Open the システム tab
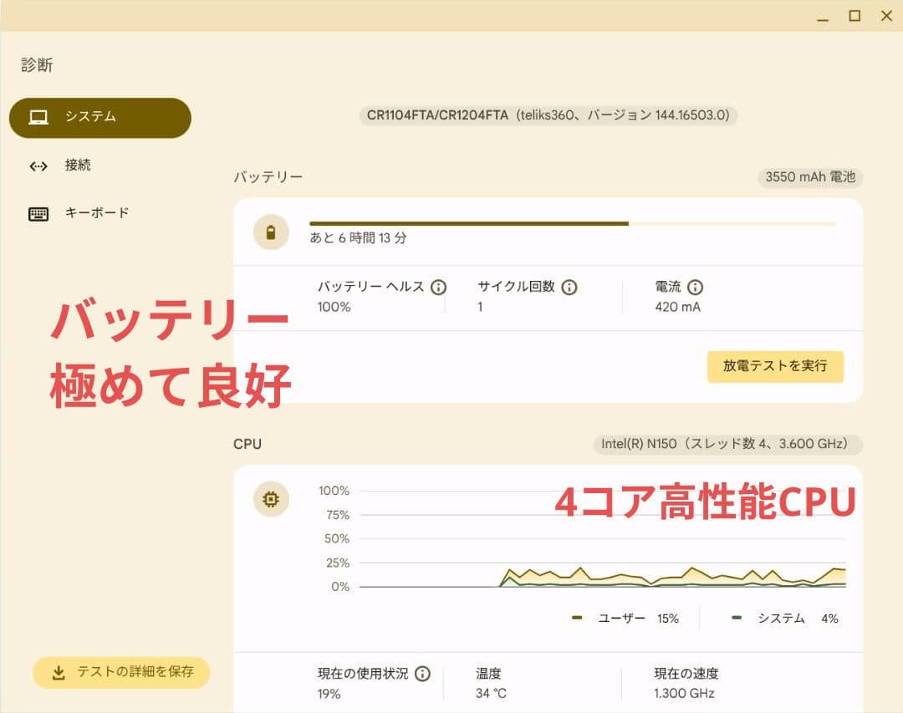The width and height of the screenshot is (903, 713). click(x=100, y=117)
